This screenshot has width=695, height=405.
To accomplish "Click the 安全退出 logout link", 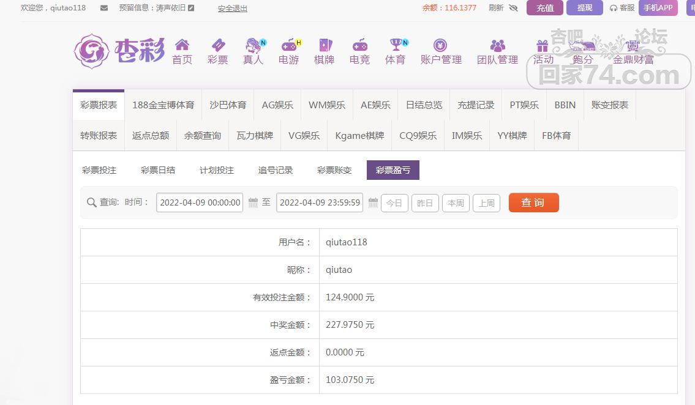I will [233, 9].
